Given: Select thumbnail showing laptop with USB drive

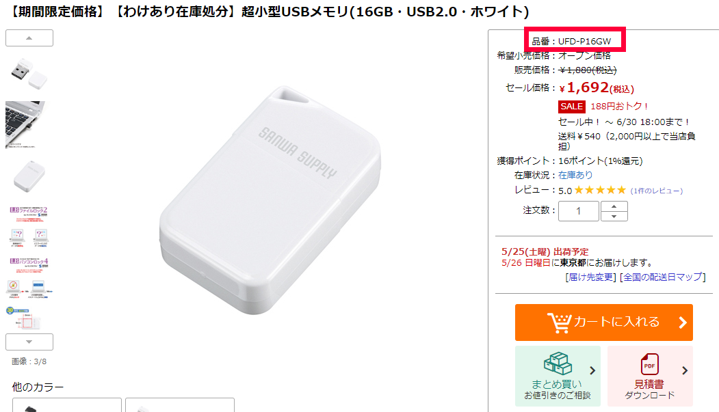Looking at the screenshot, I should coord(27,125).
